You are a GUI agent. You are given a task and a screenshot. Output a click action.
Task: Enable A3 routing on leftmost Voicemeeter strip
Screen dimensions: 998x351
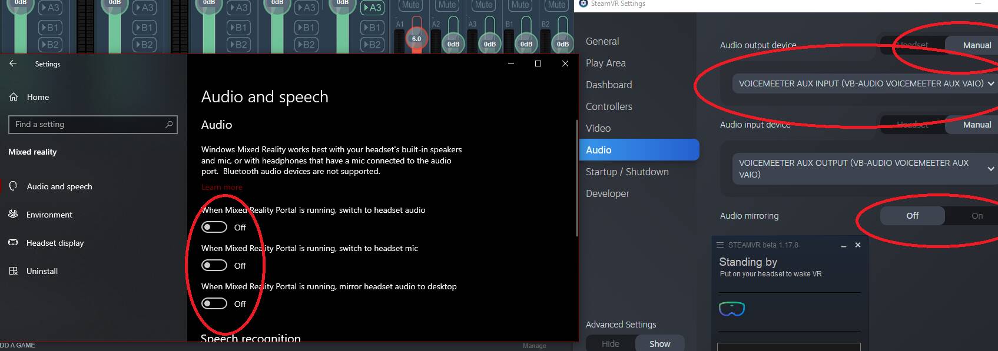pyautogui.click(x=51, y=8)
